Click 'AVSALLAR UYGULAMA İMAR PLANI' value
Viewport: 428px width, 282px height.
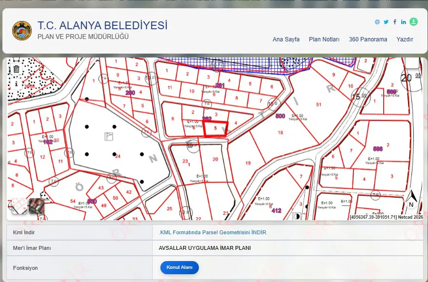pyautogui.click(x=205, y=248)
